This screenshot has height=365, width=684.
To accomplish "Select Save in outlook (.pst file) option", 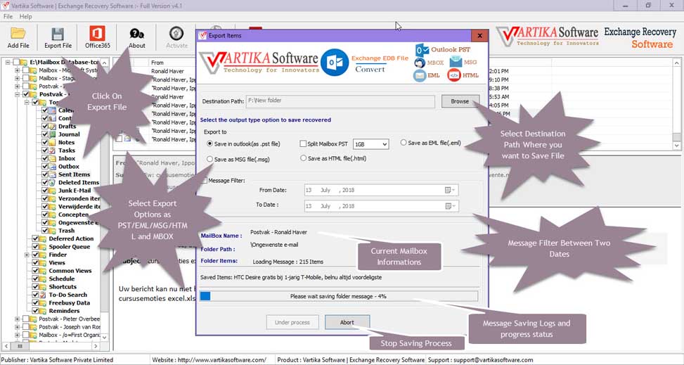I will pyautogui.click(x=209, y=143).
